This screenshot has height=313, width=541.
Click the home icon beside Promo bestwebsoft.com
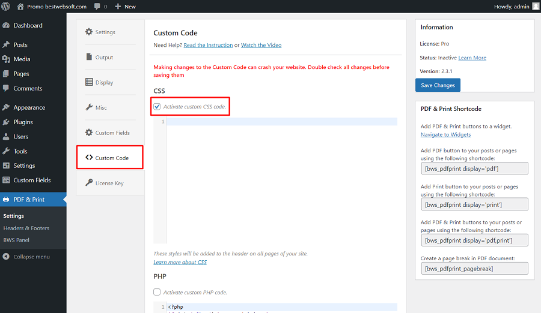tap(20, 6)
